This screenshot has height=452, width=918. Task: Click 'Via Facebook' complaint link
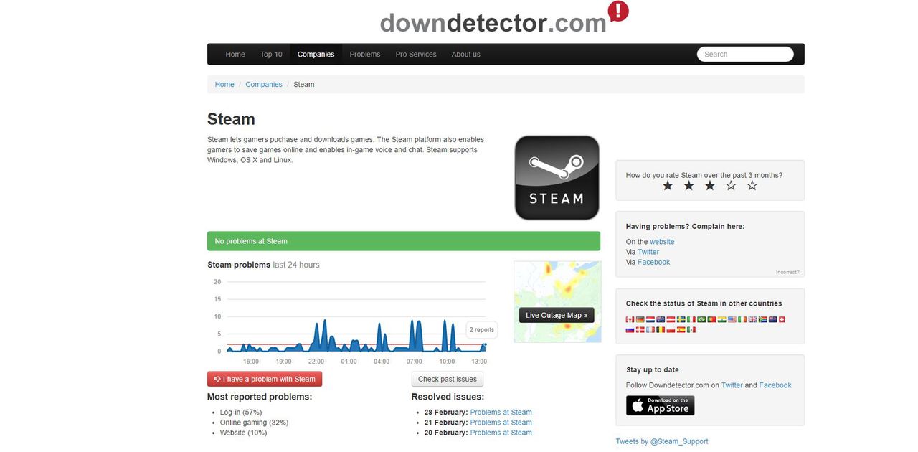coord(653,262)
